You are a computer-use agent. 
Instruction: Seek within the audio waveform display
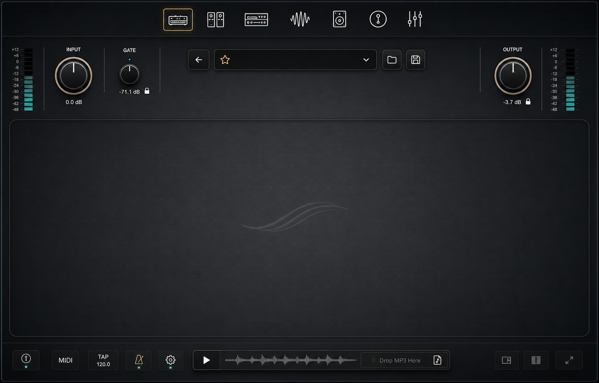[290, 360]
